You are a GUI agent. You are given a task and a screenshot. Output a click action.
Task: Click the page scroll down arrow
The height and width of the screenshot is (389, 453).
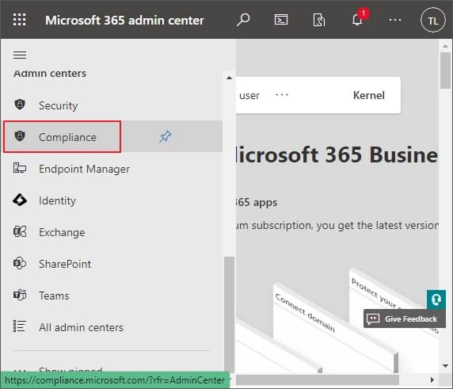coord(445,365)
